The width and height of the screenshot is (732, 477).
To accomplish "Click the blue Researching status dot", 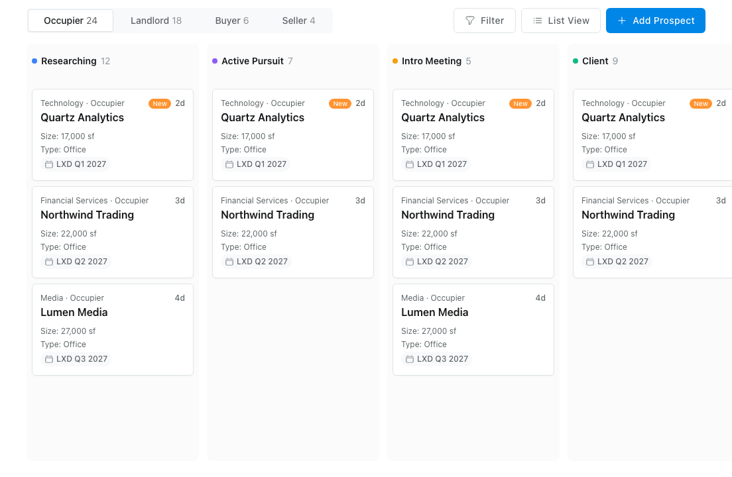I will pyautogui.click(x=34, y=61).
